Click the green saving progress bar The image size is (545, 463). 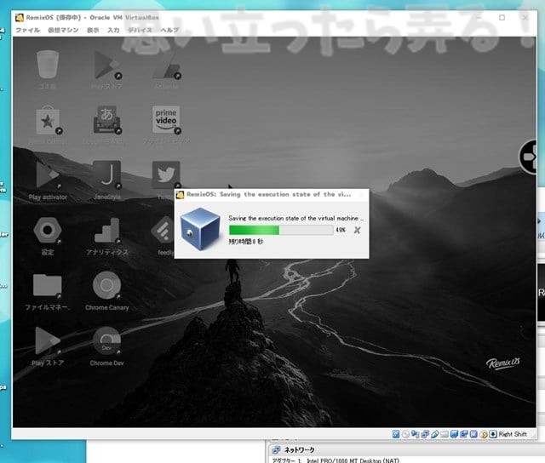click(x=281, y=230)
